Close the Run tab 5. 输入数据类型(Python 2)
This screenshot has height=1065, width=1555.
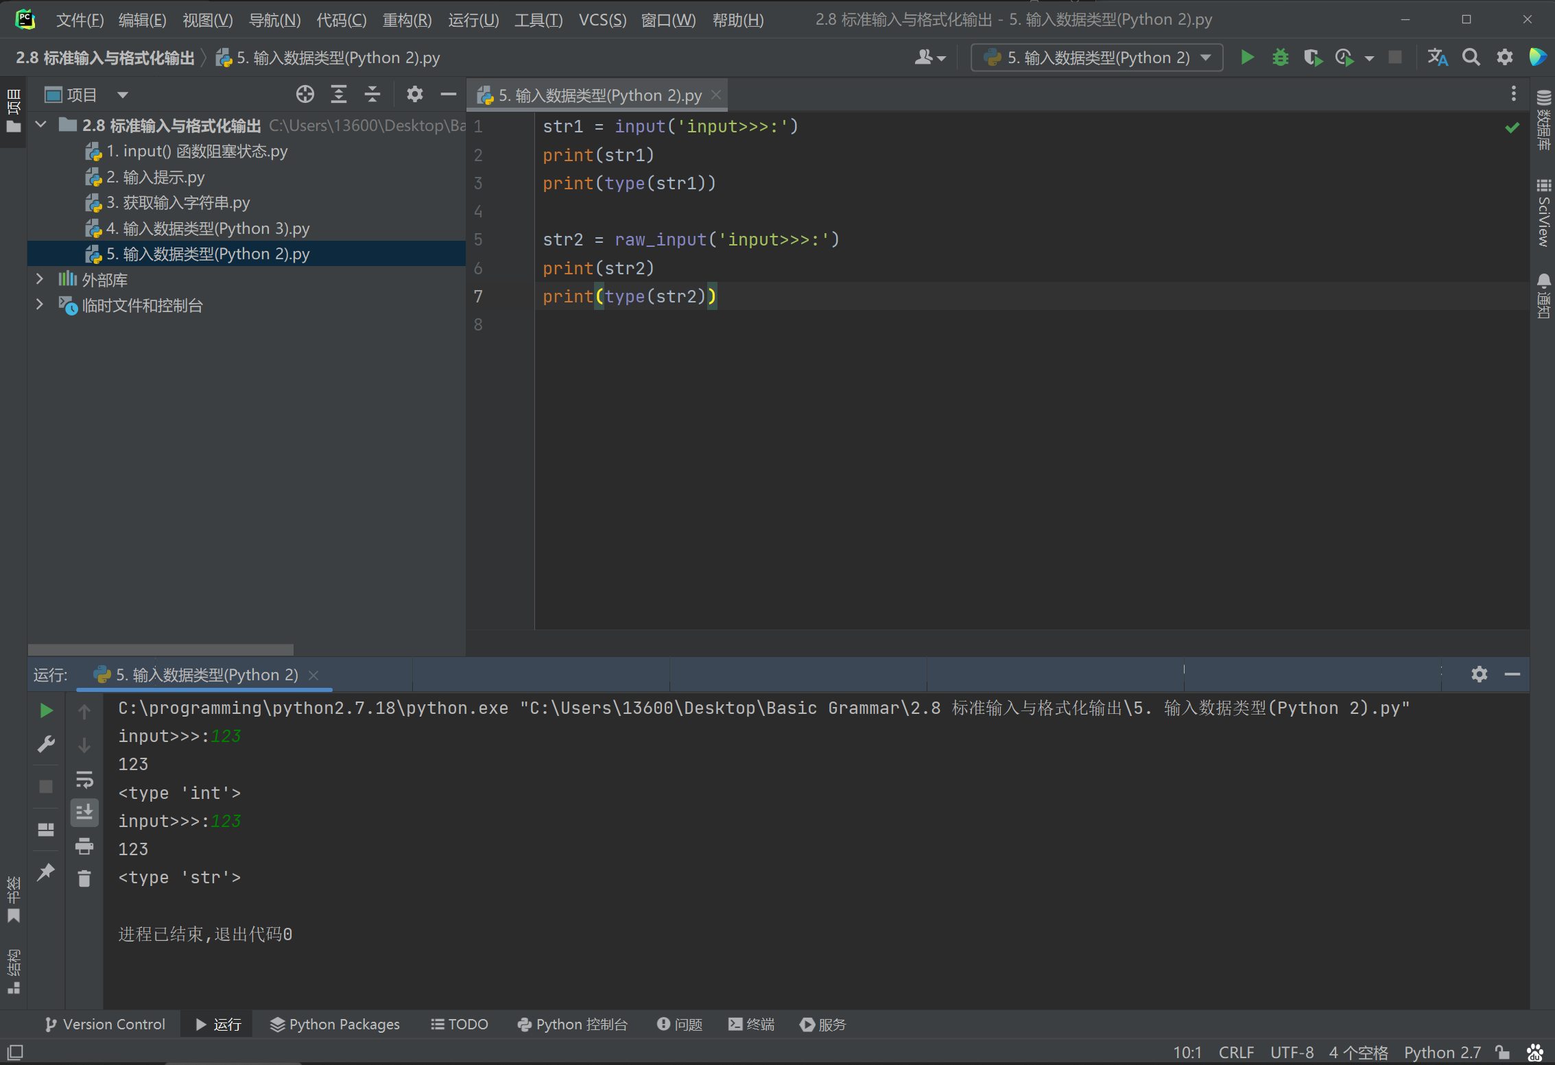pos(313,675)
